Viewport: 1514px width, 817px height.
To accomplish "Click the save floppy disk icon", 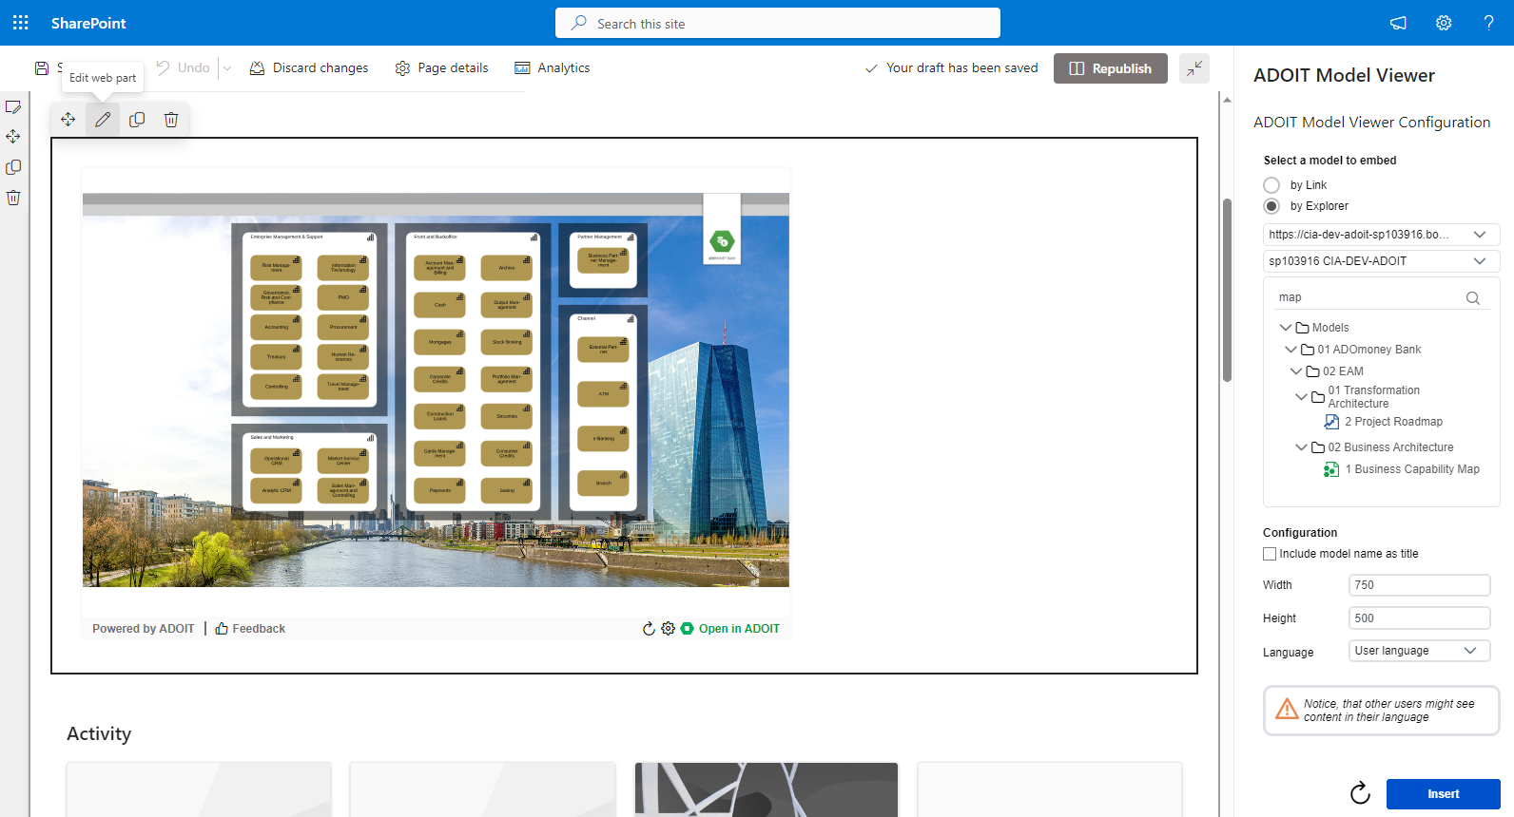I will coord(42,68).
